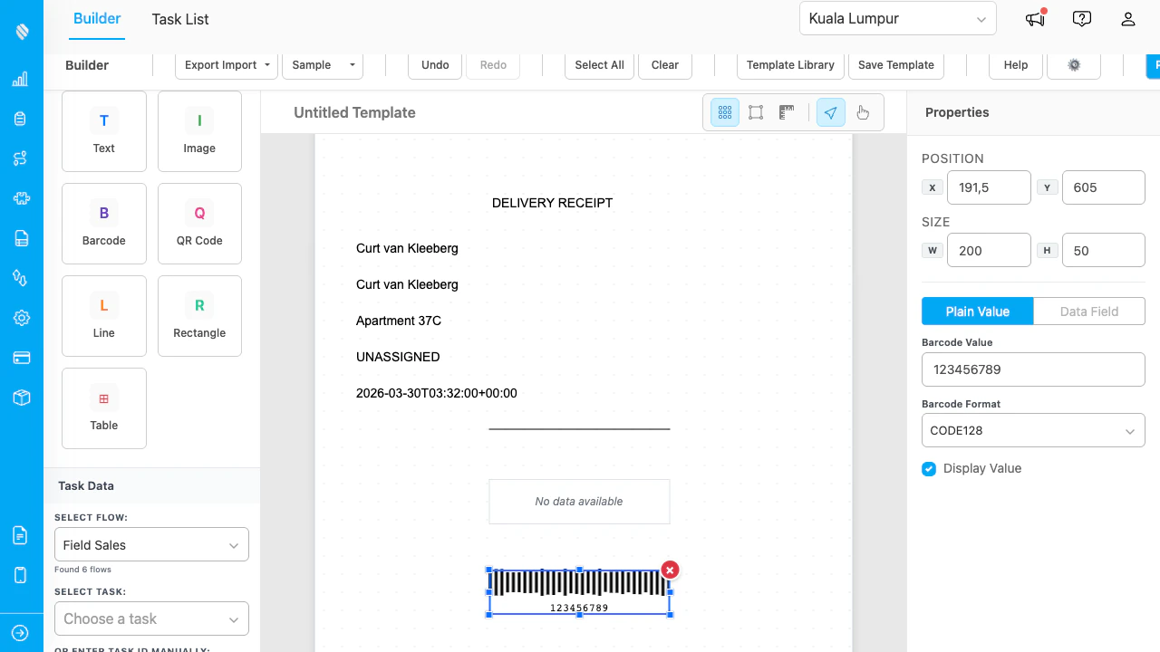Switch to the Task List tab

179,19
